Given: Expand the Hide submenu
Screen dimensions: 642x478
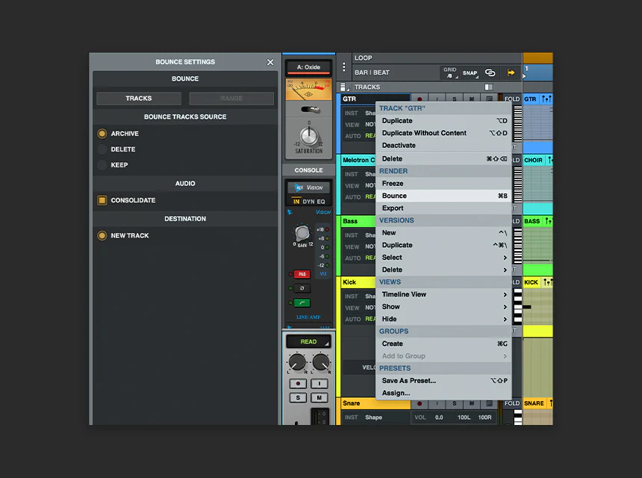Looking at the screenshot, I should tap(444, 319).
